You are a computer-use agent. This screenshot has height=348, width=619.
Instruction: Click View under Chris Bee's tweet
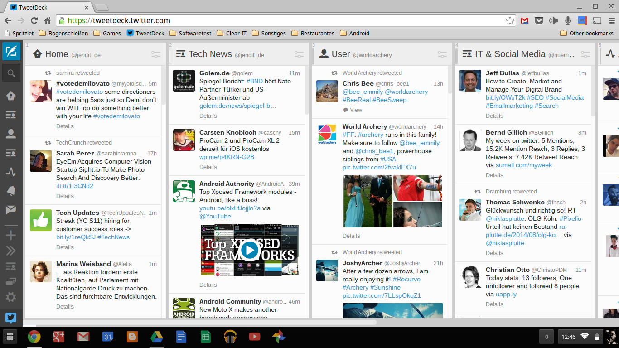pos(353,110)
